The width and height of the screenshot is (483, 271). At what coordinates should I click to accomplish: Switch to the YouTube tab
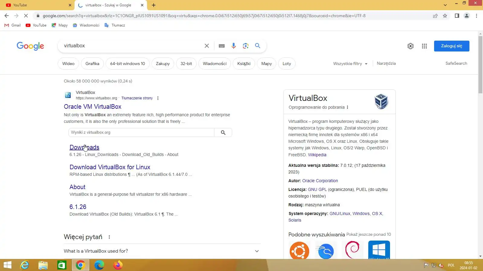(36, 5)
